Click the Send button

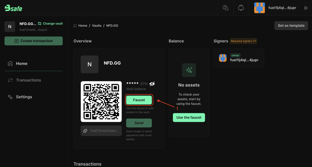pyautogui.click(x=139, y=123)
